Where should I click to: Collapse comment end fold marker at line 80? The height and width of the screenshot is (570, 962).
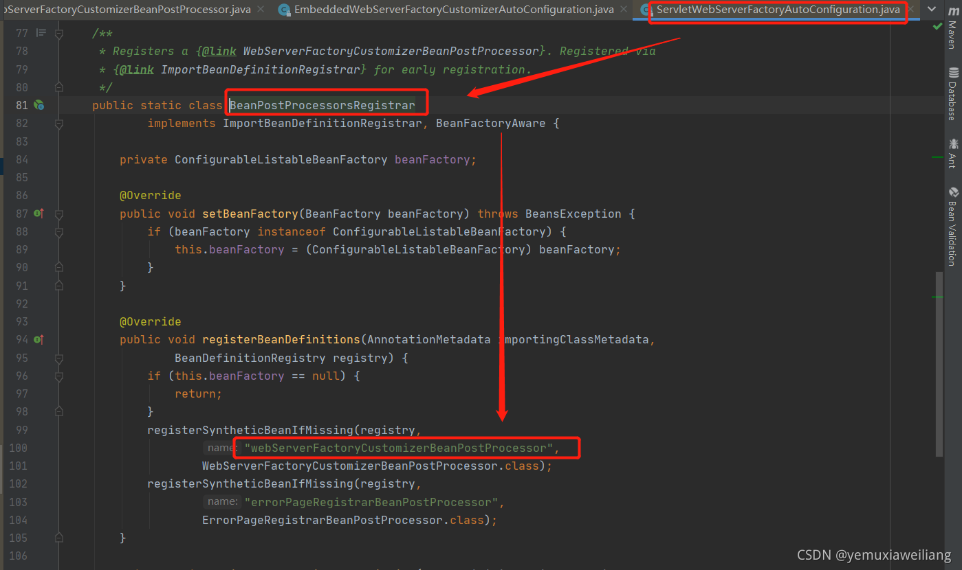point(59,87)
